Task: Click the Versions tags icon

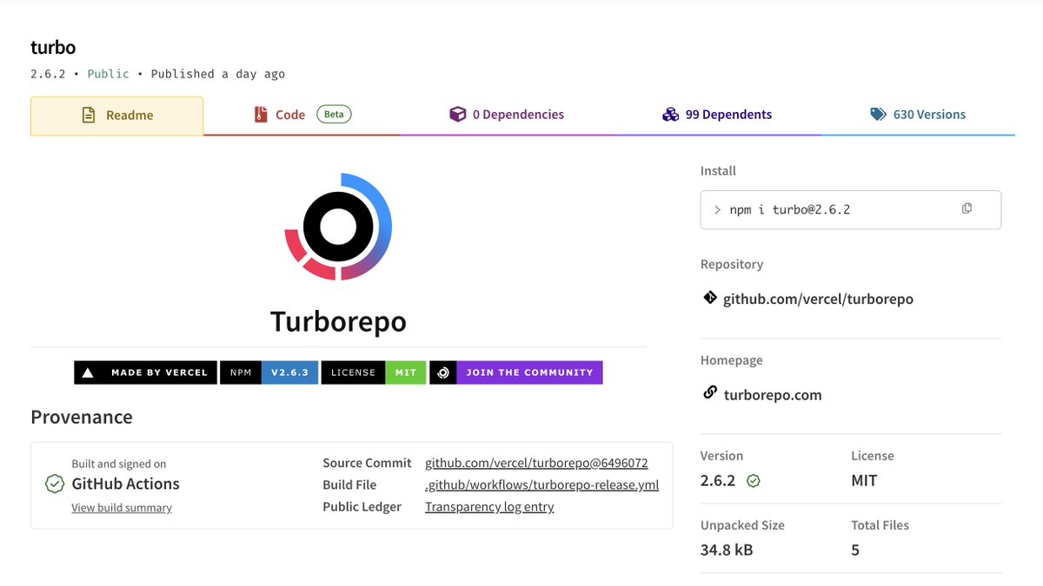Action: (878, 115)
